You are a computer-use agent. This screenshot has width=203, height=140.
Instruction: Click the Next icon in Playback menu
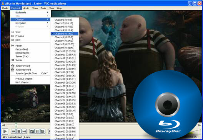pyautogui.click(x=13, y=40)
